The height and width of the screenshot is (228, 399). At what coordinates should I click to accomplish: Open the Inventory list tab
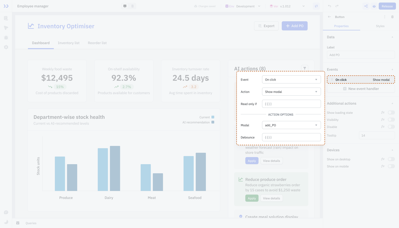point(69,43)
